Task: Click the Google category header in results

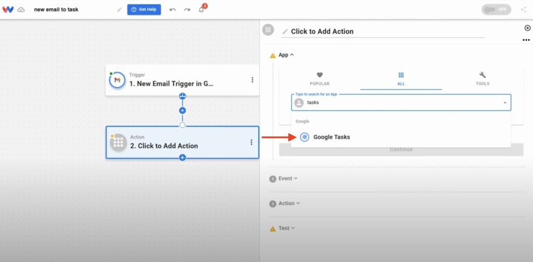Action: (302, 121)
